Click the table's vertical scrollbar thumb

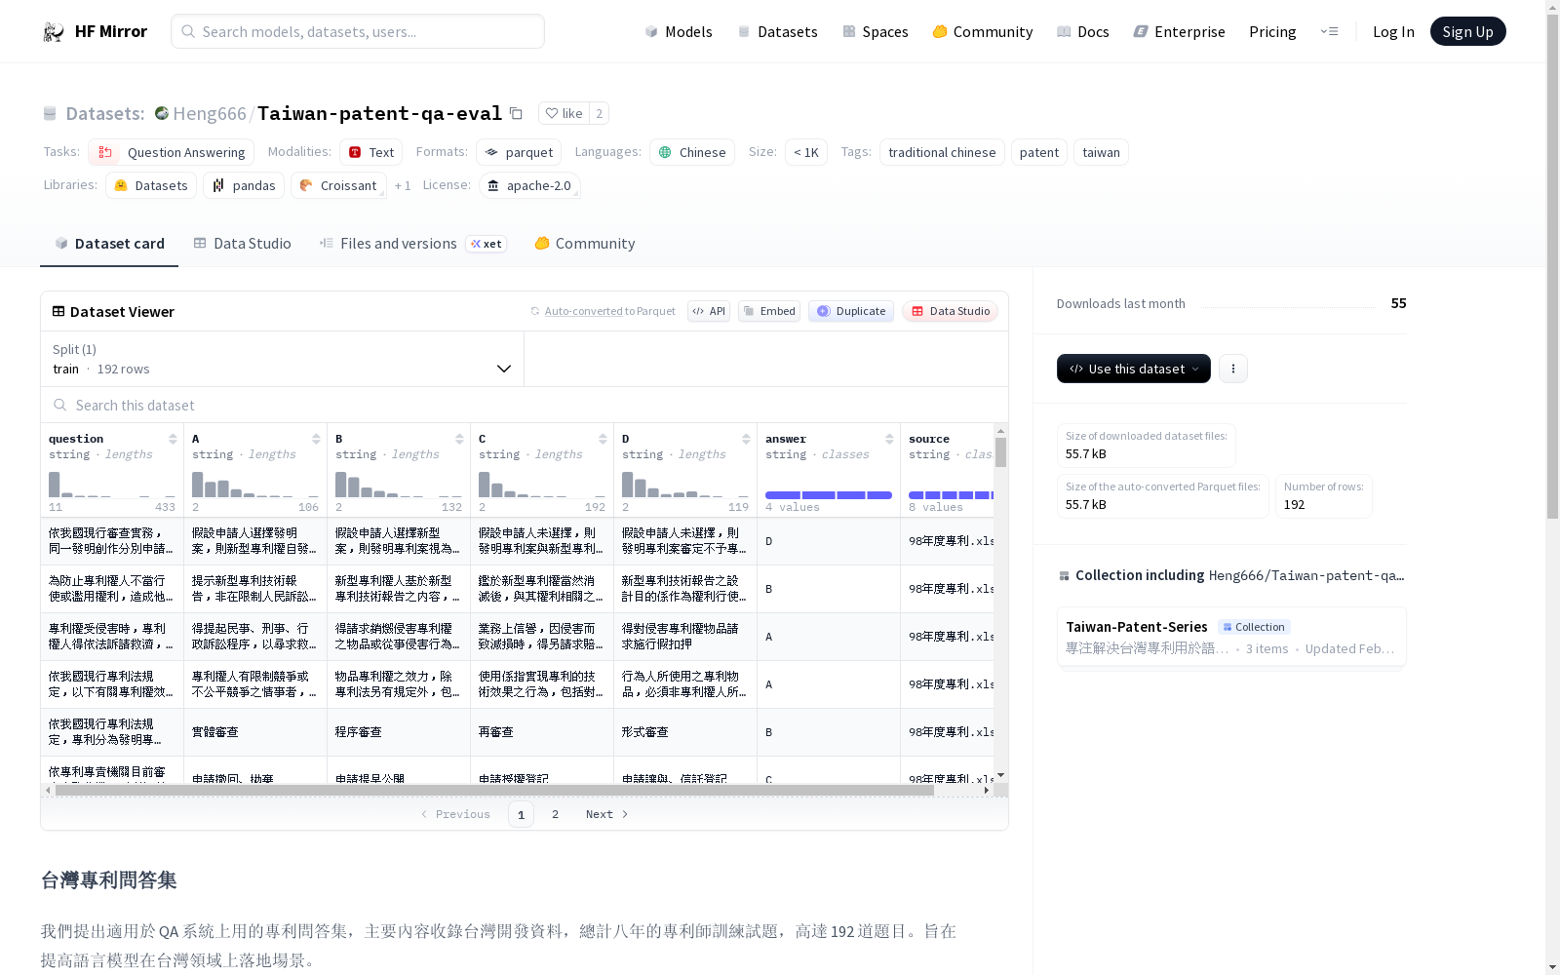tap(1000, 451)
